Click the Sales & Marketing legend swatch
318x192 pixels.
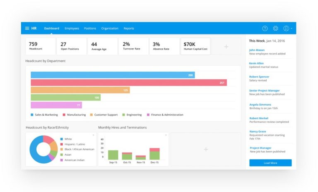pos(32,115)
